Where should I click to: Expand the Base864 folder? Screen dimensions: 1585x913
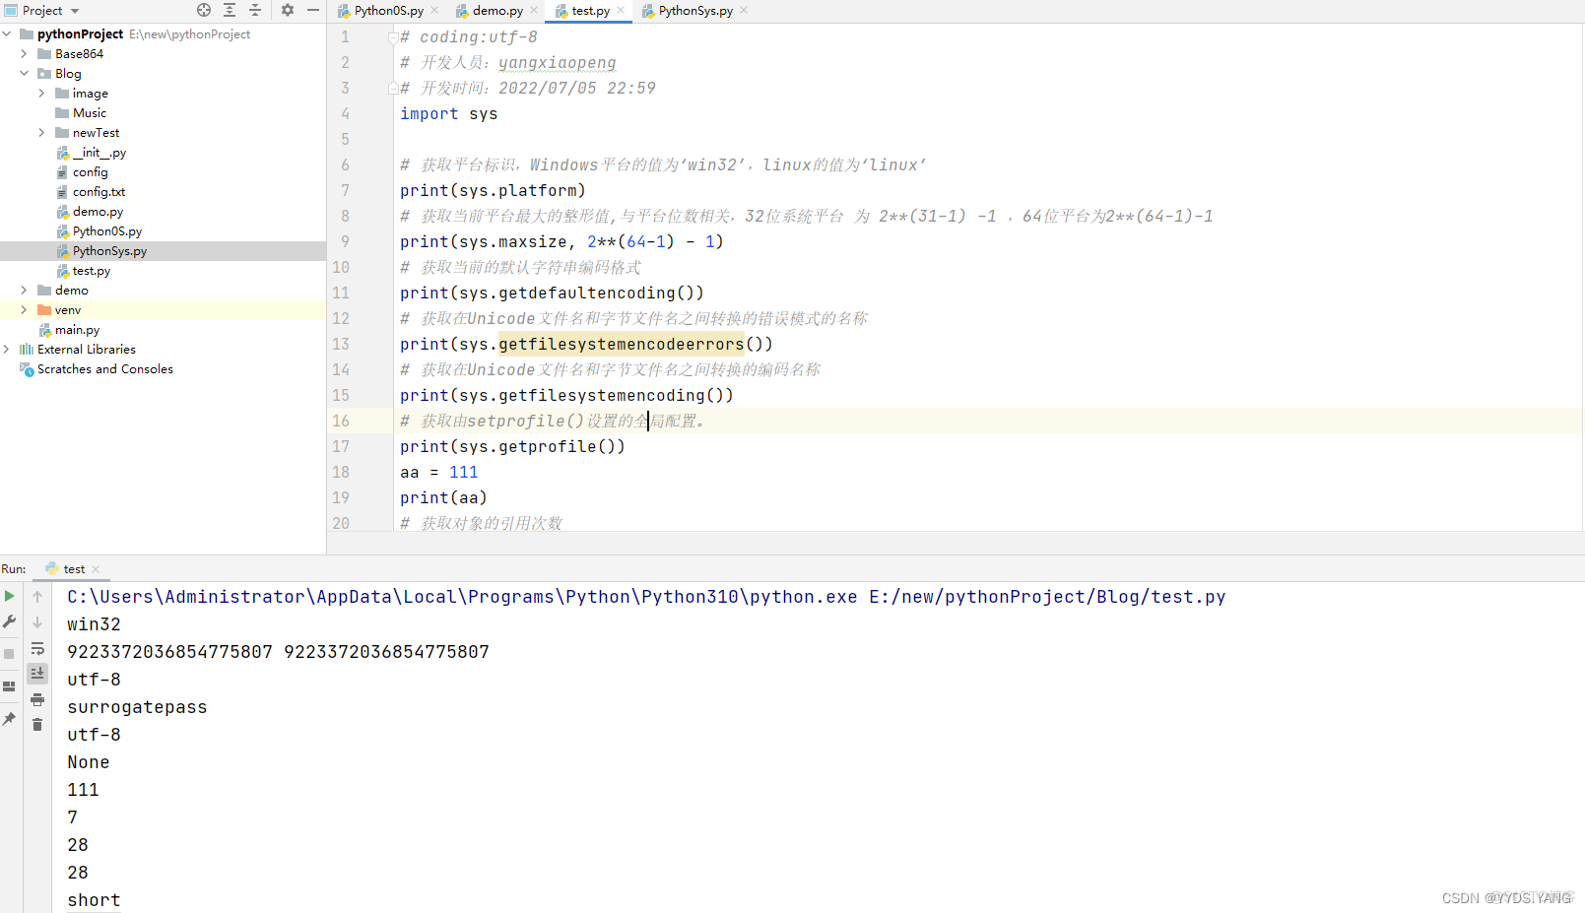click(25, 53)
